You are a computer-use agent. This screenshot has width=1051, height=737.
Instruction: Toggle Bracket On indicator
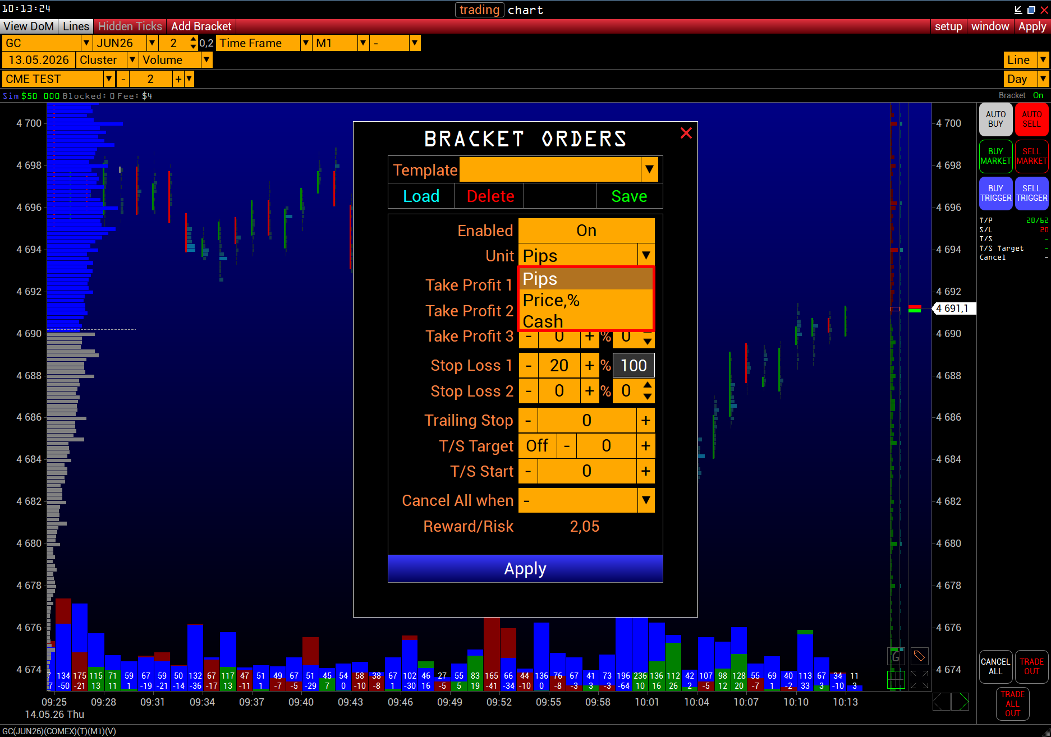pyautogui.click(x=1038, y=95)
